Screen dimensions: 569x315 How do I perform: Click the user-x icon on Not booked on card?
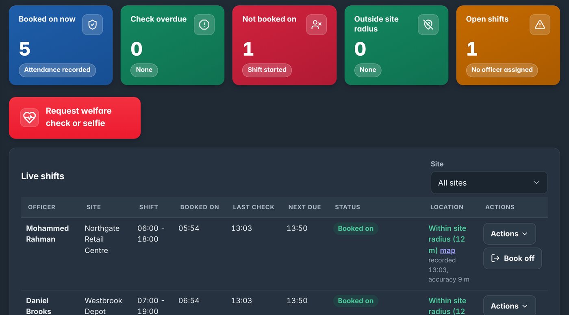coord(316,25)
